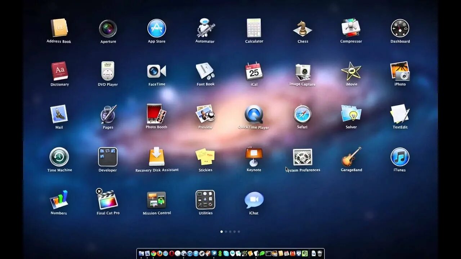Open QuickTime Player
The height and width of the screenshot is (259, 461).
[254, 114]
